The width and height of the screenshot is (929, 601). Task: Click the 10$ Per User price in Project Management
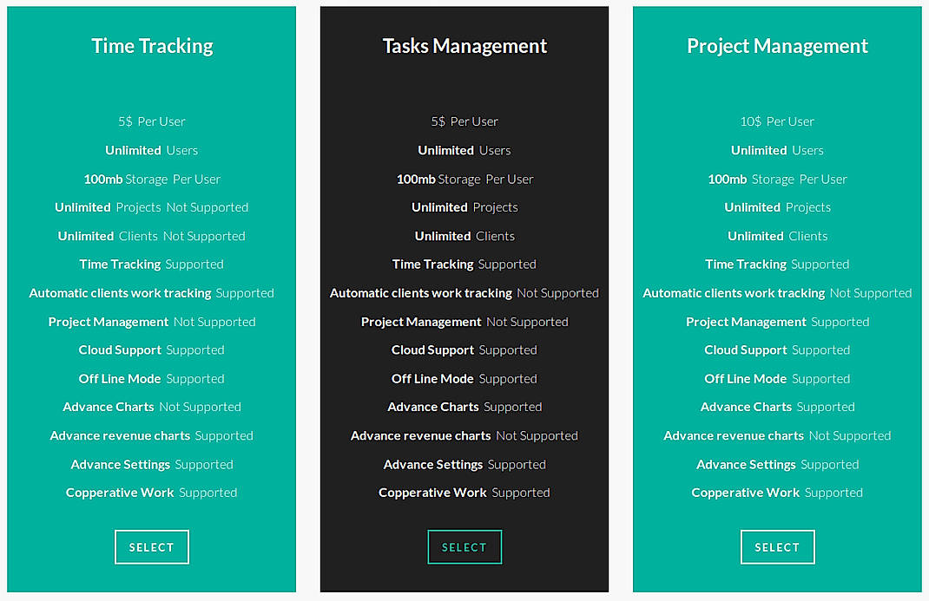(x=777, y=121)
